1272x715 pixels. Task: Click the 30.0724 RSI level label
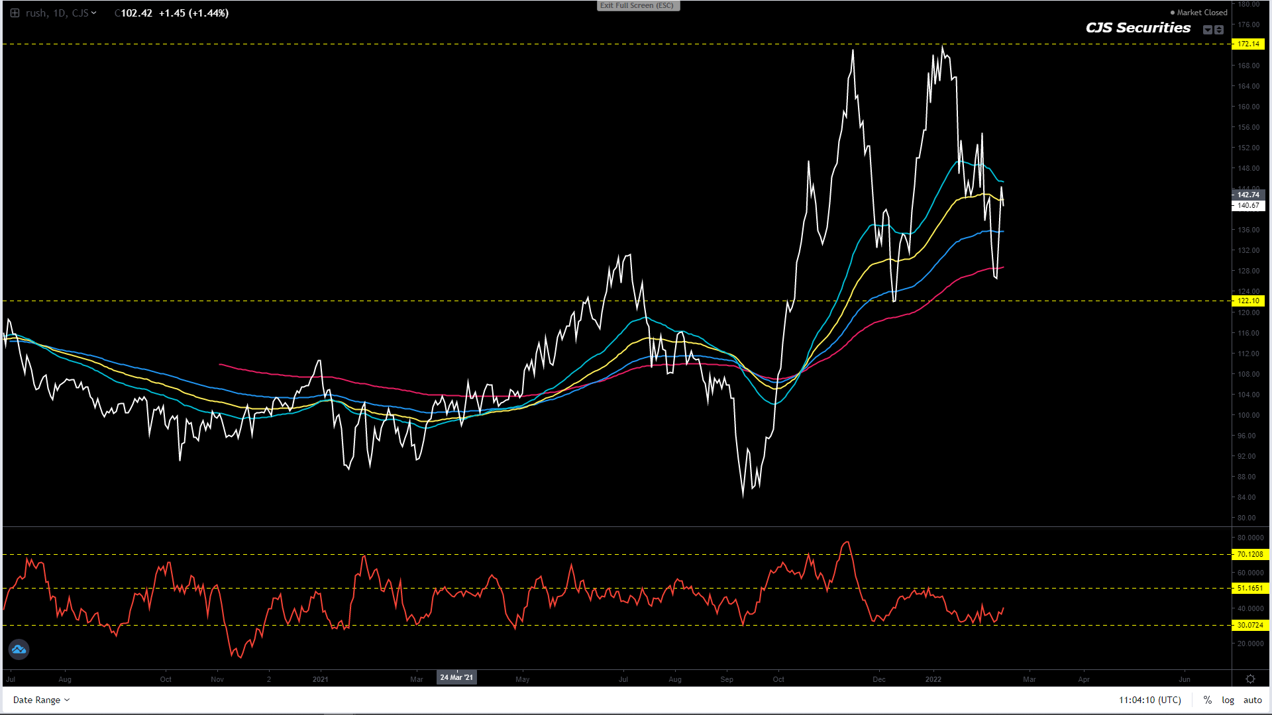click(1249, 625)
